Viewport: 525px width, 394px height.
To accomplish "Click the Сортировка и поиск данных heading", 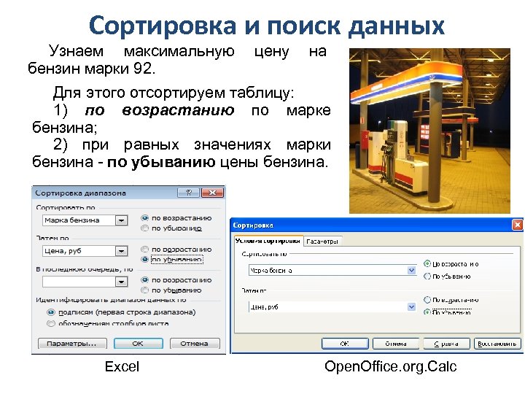I will (267, 26).
